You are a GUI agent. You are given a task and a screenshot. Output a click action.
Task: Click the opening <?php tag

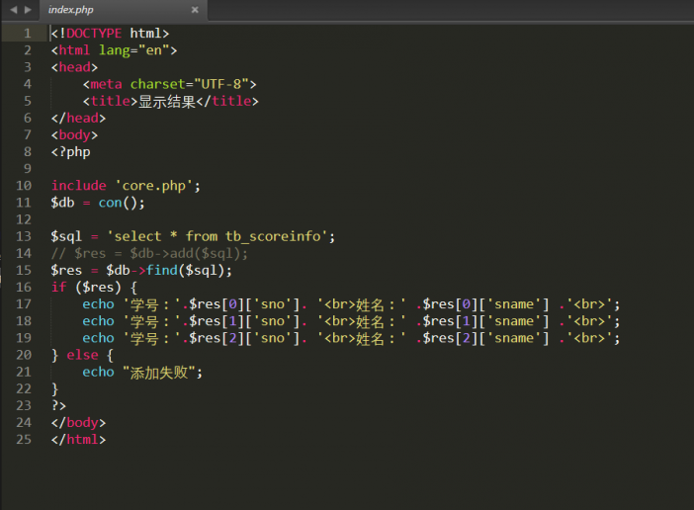tap(70, 151)
